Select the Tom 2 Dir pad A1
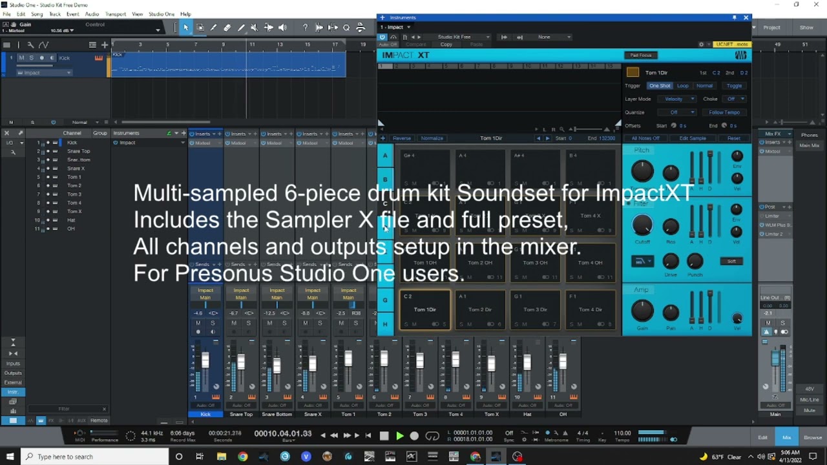The image size is (827, 465). pos(480,310)
